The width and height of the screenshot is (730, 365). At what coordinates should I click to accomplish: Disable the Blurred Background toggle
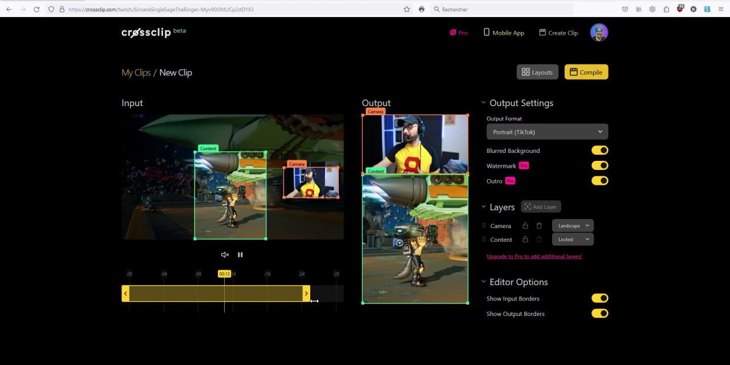coord(599,151)
